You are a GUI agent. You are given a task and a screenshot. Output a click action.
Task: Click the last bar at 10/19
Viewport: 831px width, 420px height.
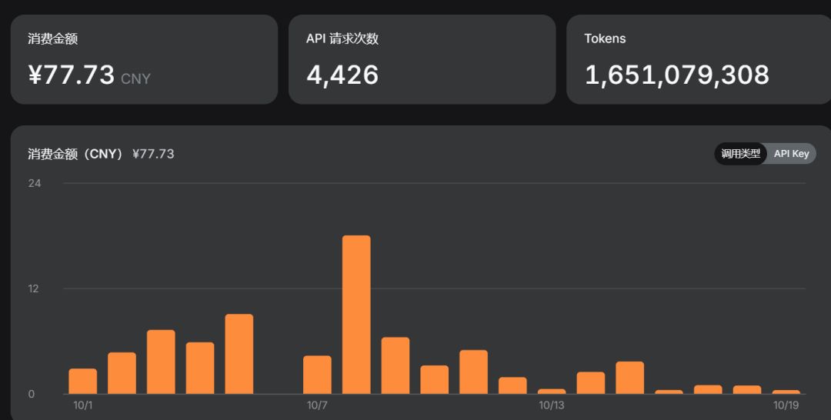click(786, 392)
